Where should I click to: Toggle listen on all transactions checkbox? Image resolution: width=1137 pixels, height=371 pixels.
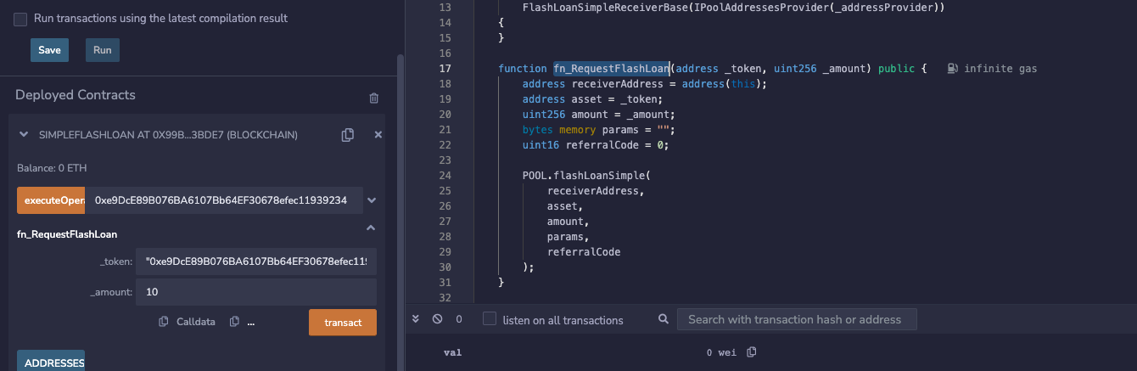pyautogui.click(x=490, y=319)
